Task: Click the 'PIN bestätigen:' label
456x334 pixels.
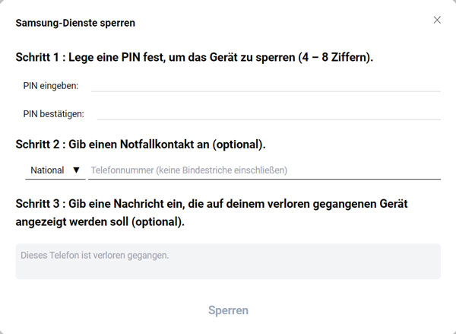Action: coord(54,114)
